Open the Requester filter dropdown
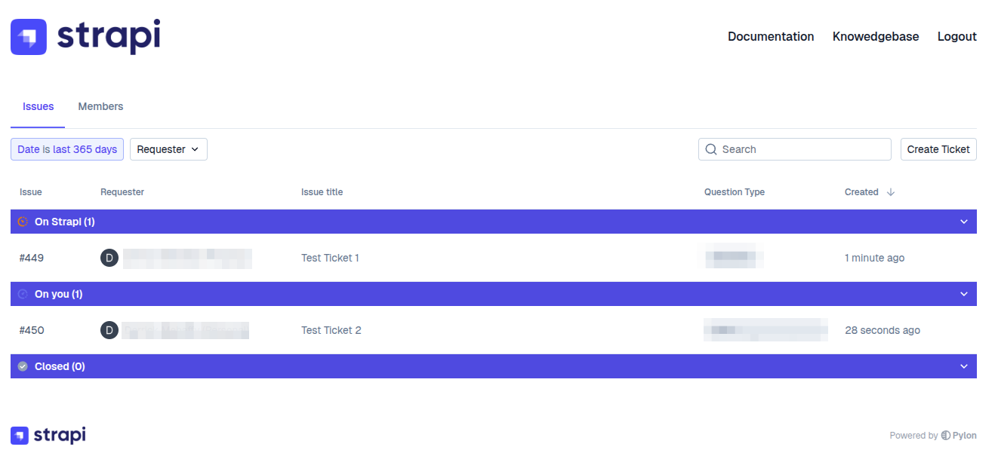 click(x=168, y=149)
